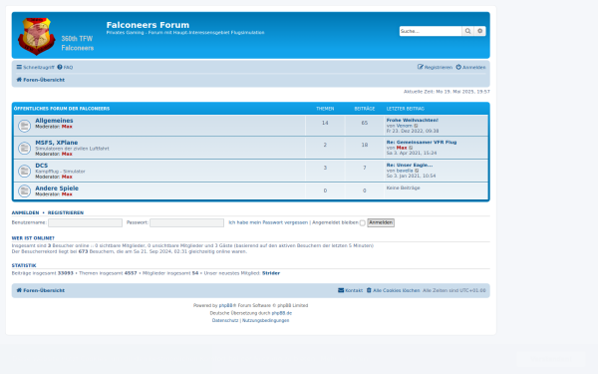Screen dimensions: 598x374
Task: Open last post Frohe Weihnachten!
Action: pos(413,120)
